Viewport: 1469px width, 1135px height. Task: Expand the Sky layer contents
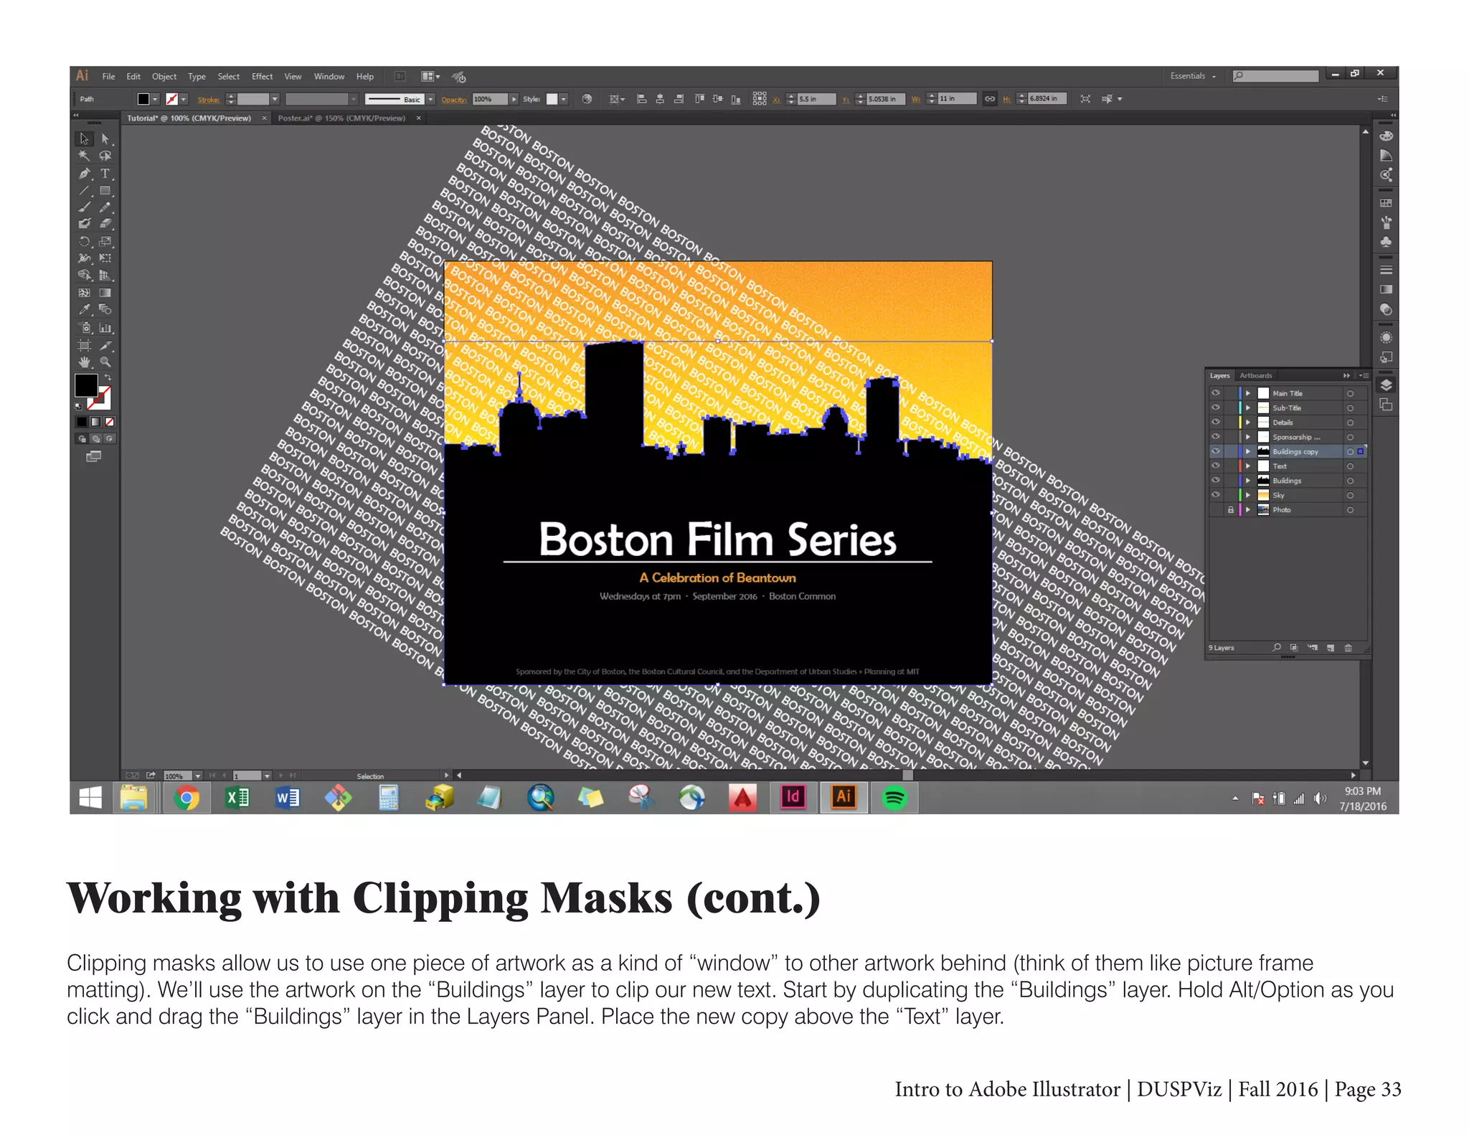click(x=1248, y=495)
